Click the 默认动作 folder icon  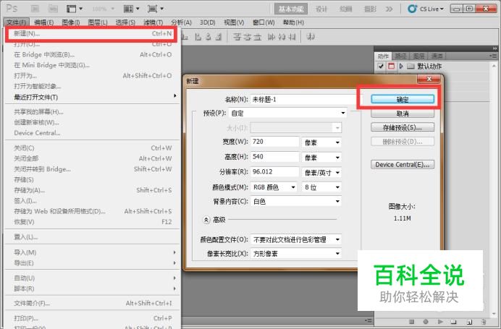point(411,67)
